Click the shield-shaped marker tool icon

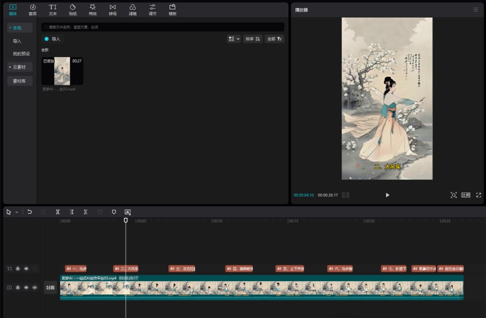[x=114, y=212]
